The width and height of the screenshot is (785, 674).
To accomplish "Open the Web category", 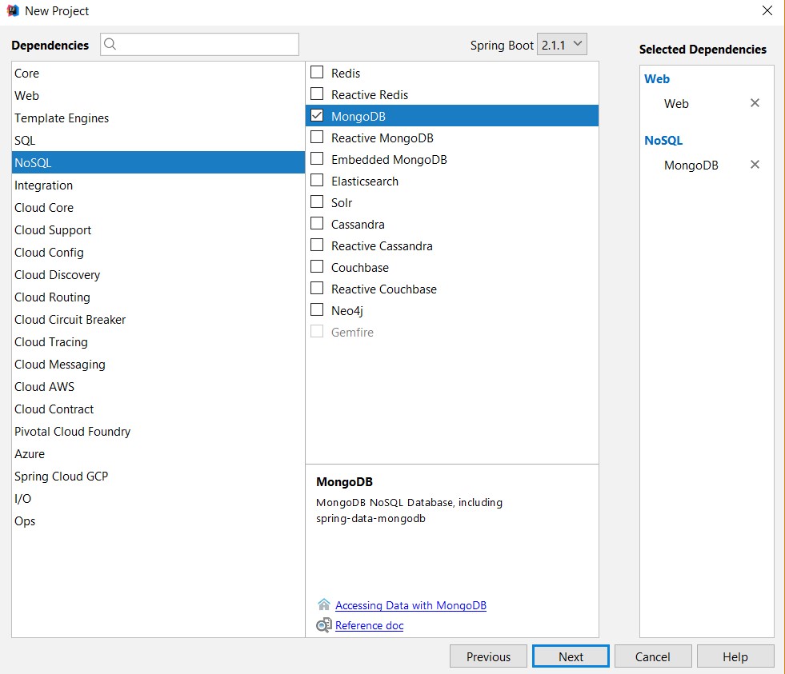I will click(158, 96).
